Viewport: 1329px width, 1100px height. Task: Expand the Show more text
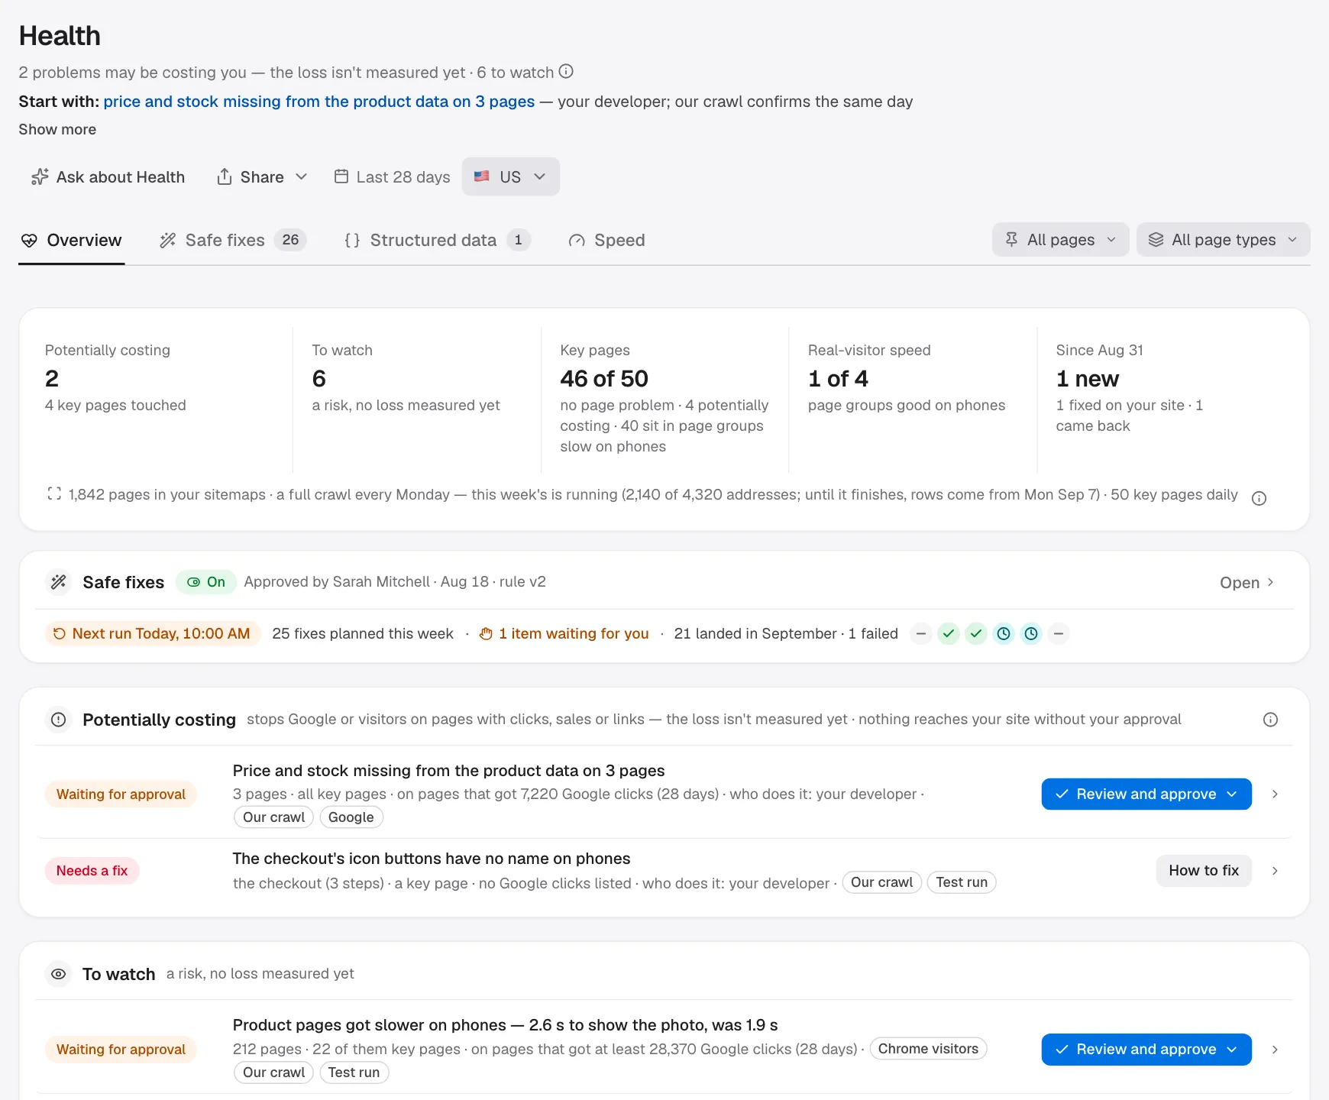point(57,129)
